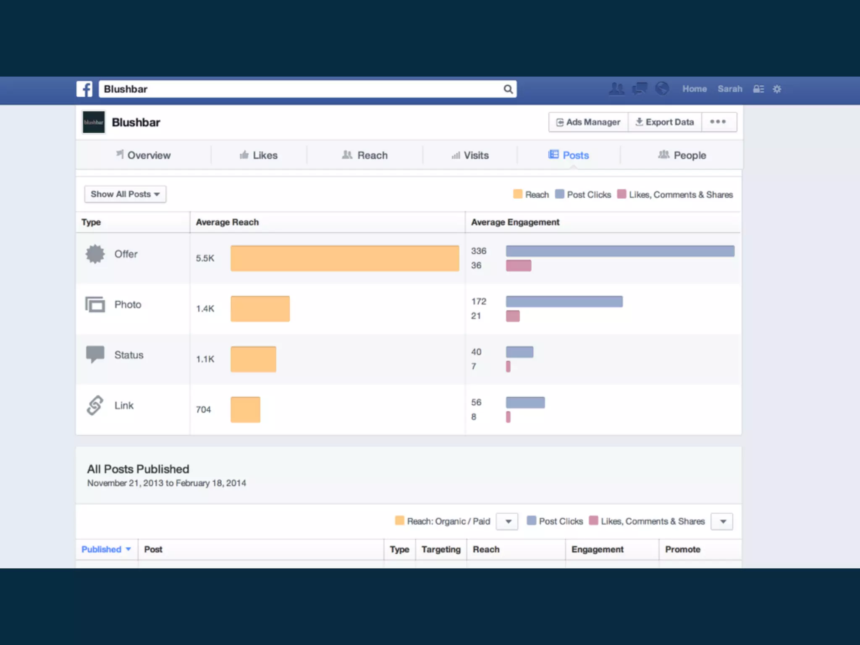860x645 pixels.
Task: Click the Facebook logo icon
Action: pos(84,89)
